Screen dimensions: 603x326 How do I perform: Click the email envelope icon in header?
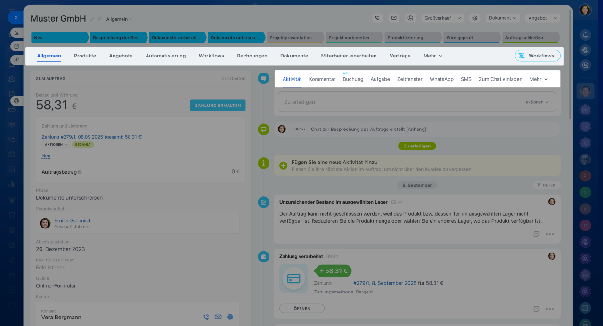[x=393, y=18]
